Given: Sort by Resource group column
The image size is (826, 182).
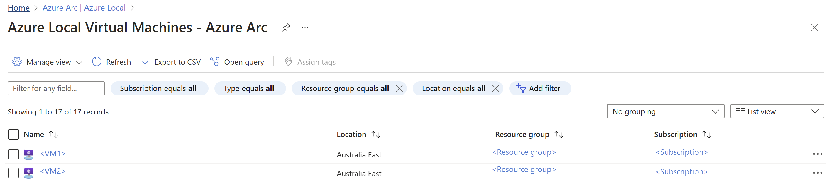Looking at the screenshot, I should tap(529, 134).
